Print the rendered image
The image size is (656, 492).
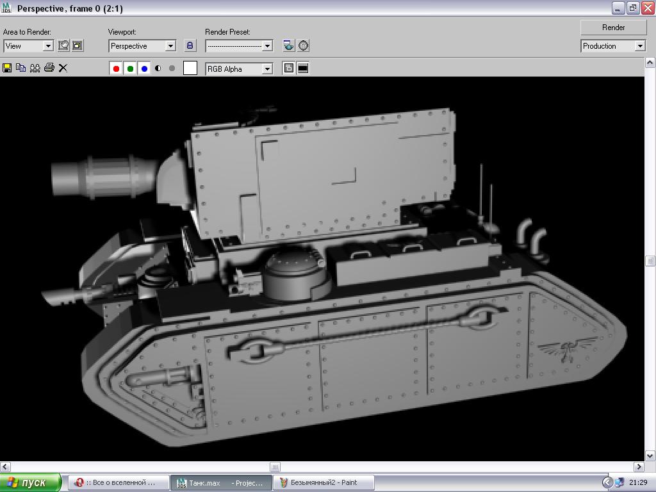coord(49,68)
